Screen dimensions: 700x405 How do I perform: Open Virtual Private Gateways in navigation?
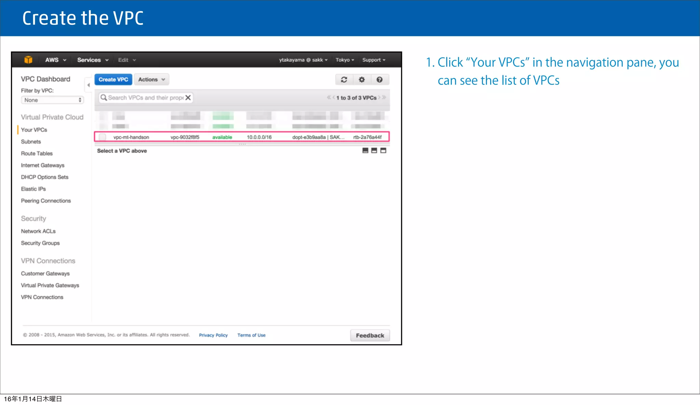pos(50,285)
